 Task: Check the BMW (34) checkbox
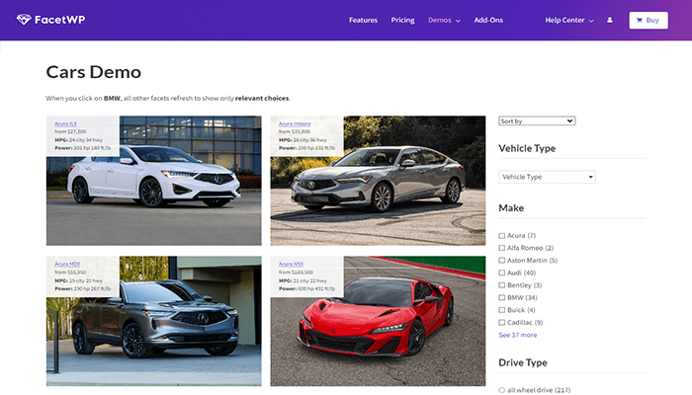coord(502,297)
